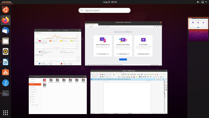The image size is (209, 118).
Task: Select Starred in Files sidebar
Action: 35,82
